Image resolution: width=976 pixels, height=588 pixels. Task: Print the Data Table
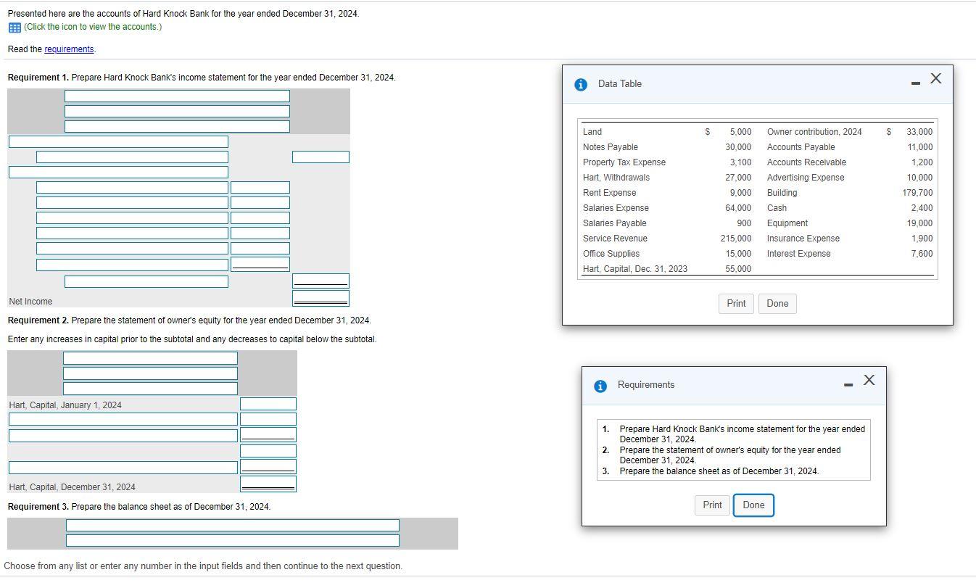(x=736, y=304)
